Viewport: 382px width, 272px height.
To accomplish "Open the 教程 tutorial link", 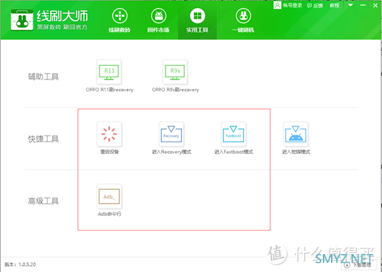I will (x=334, y=5).
